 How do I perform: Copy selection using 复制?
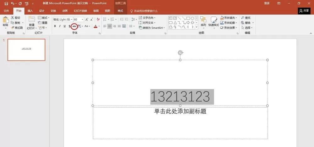point(16,23)
